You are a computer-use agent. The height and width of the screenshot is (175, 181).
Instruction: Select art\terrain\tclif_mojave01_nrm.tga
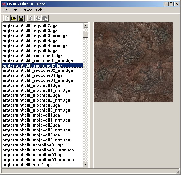click(x=42, y=120)
